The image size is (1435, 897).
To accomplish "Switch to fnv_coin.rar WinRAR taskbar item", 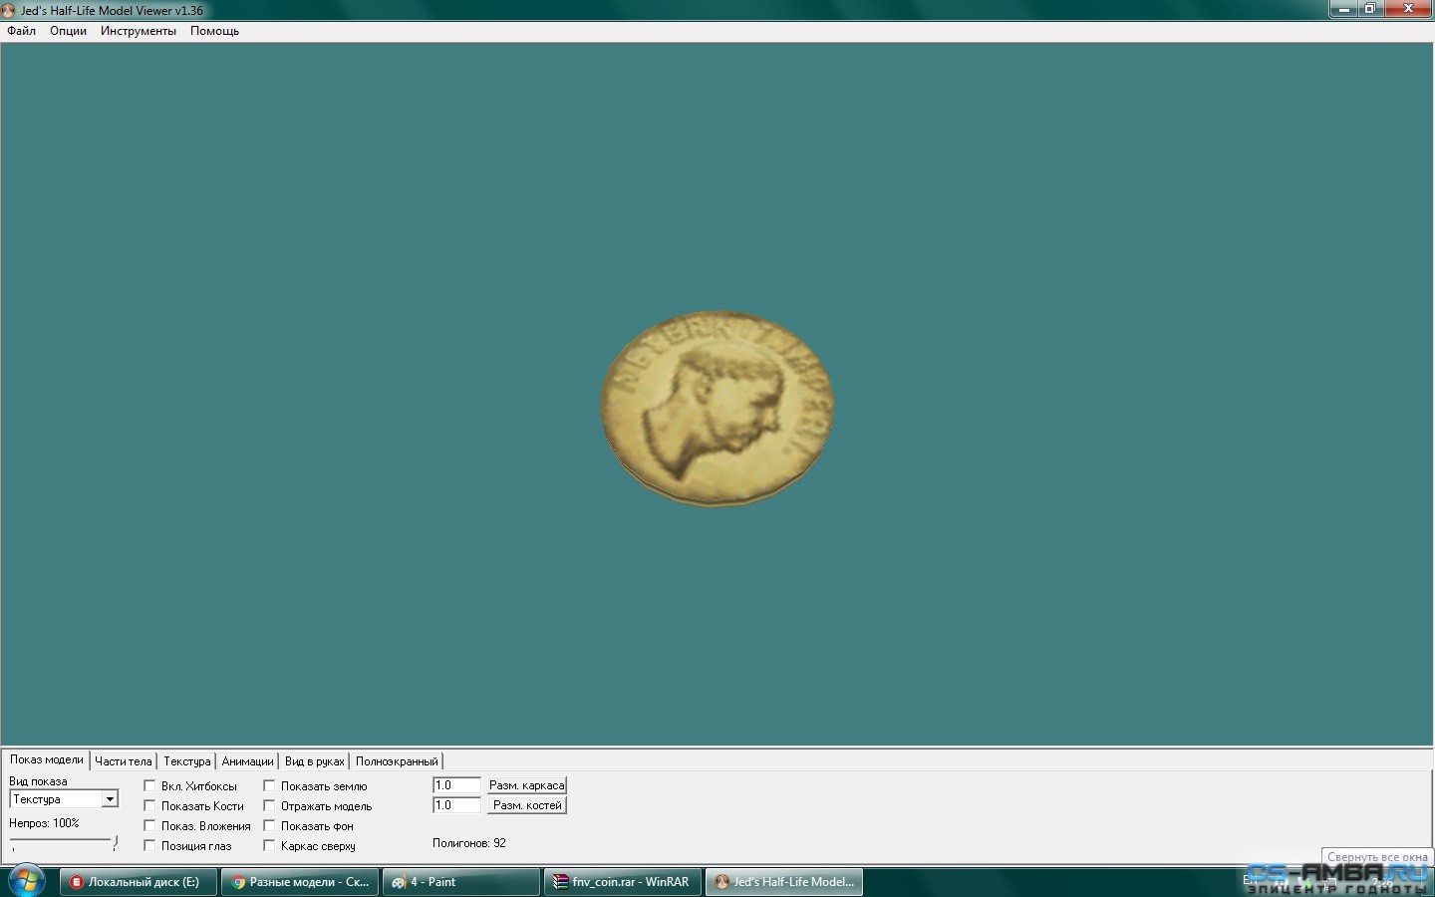I will (x=622, y=882).
